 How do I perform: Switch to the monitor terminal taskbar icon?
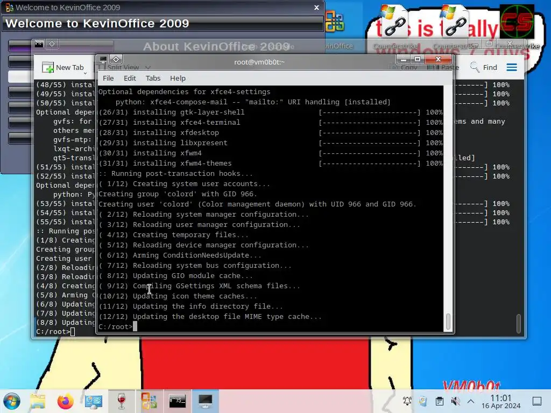[205, 401]
